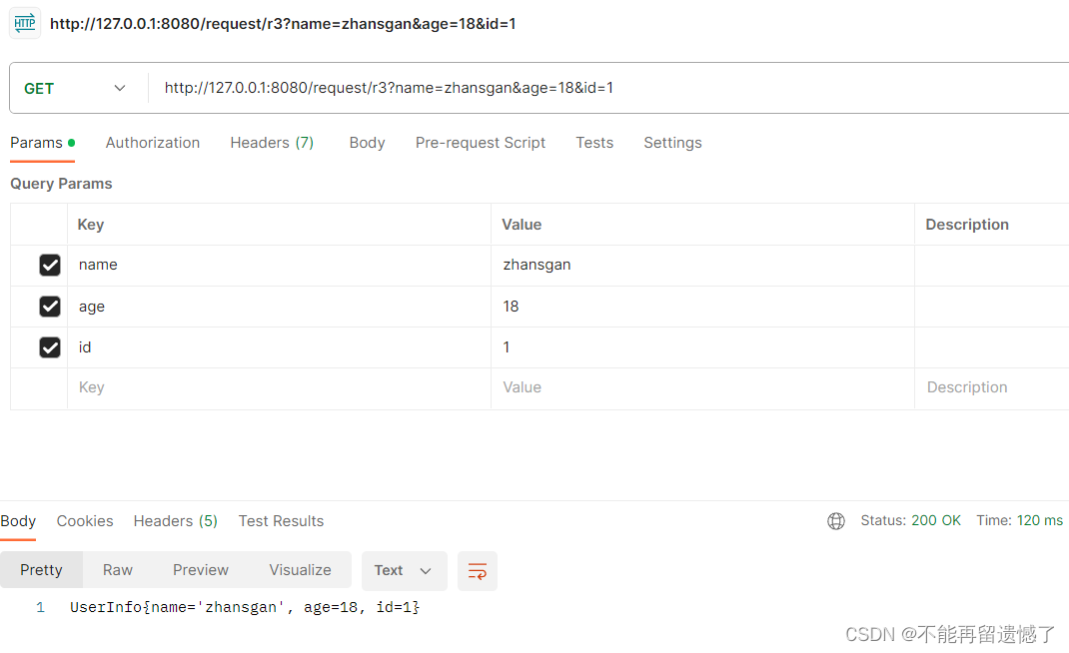Select the Tests tab
This screenshot has width=1069, height=653.
(594, 143)
